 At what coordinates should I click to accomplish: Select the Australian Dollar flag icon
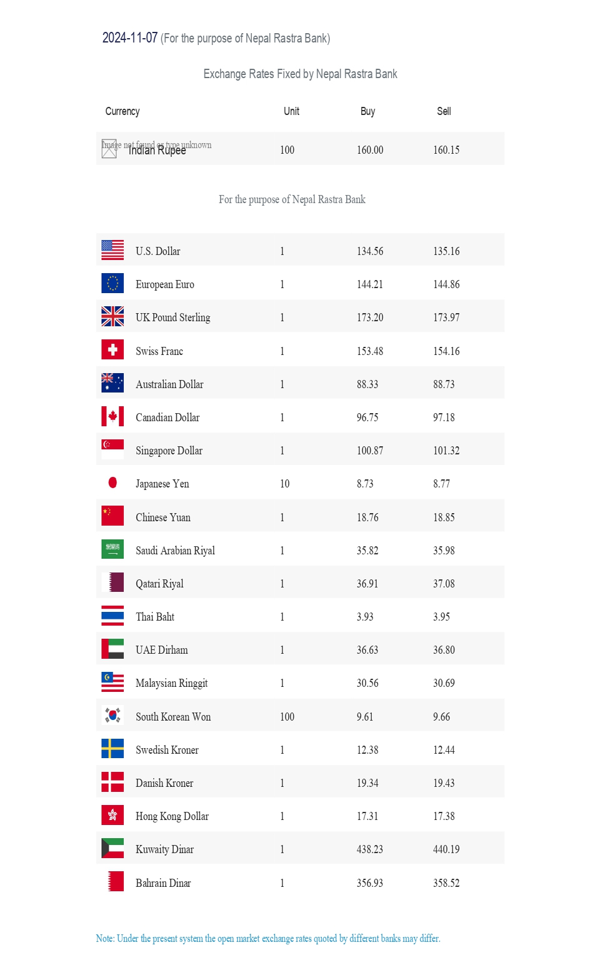tap(112, 382)
